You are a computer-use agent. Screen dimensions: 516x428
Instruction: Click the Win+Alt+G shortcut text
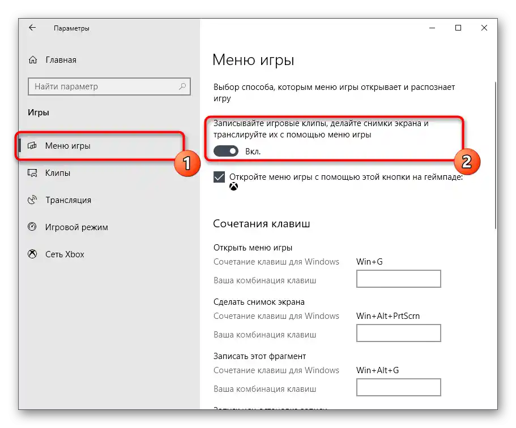tap(377, 370)
